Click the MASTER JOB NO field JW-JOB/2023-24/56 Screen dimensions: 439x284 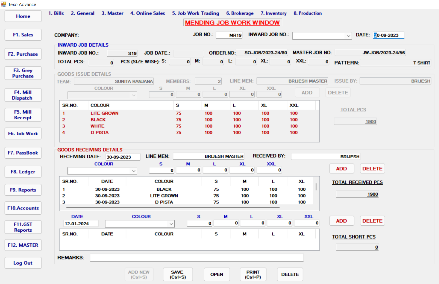(370, 53)
